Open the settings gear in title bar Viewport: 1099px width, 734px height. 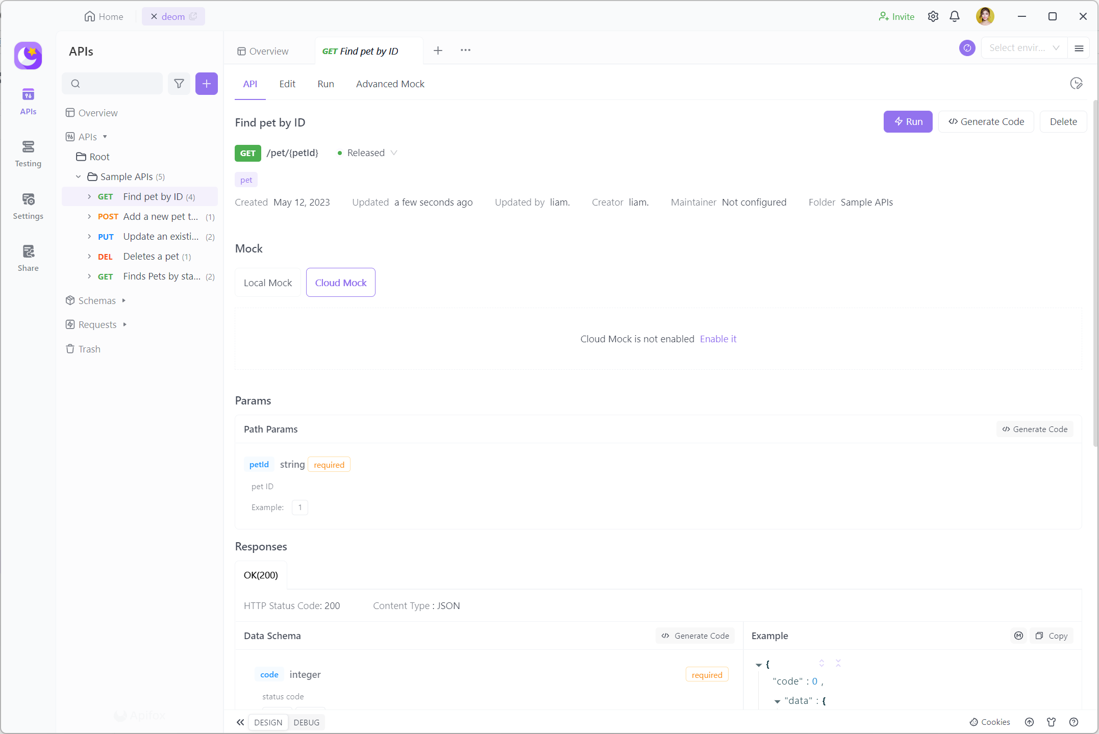(933, 16)
